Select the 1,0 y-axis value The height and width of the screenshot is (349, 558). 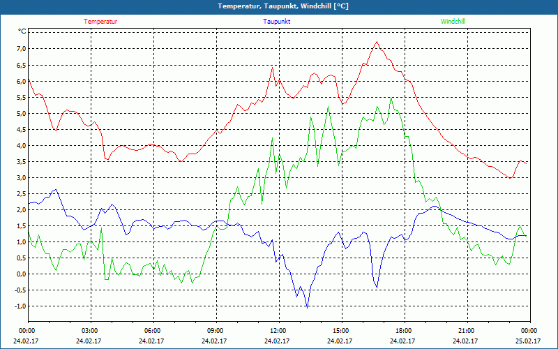click(x=22, y=242)
